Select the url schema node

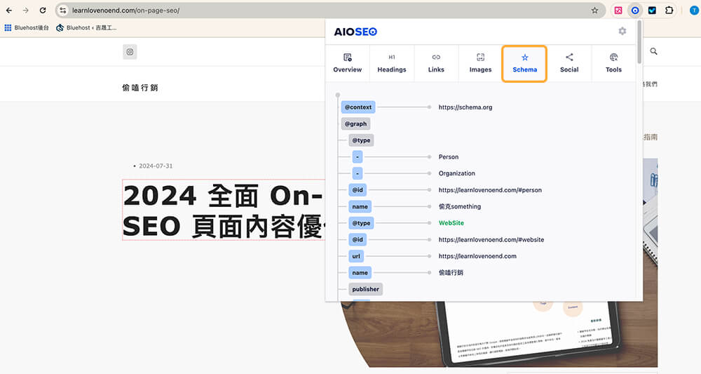tap(356, 256)
